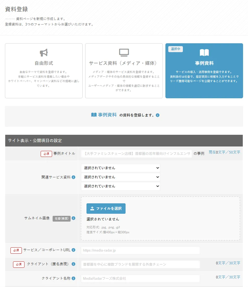Image resolution: width=248 pixels, height=287 pixels.
Task: Click the ファイルを選択 upload button
Action: pos(106,208)
